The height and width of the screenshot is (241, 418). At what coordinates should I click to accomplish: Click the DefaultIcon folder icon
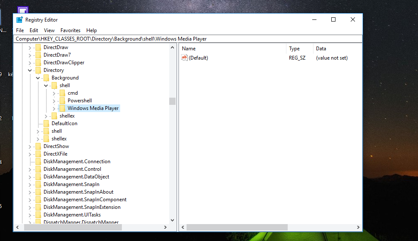(x=46, y=123)
